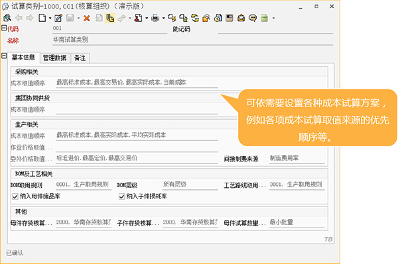
Task: Click the lock with magnifier icon
Action: tap(206, 18)
